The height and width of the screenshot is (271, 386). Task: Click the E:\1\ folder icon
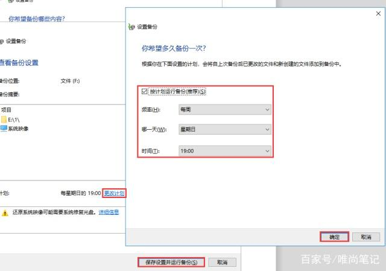(x=4, y=120)
